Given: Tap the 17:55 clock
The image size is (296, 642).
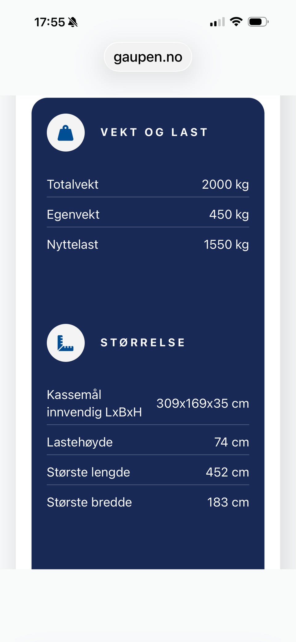Looking at the screenshot, I should 50,22.
